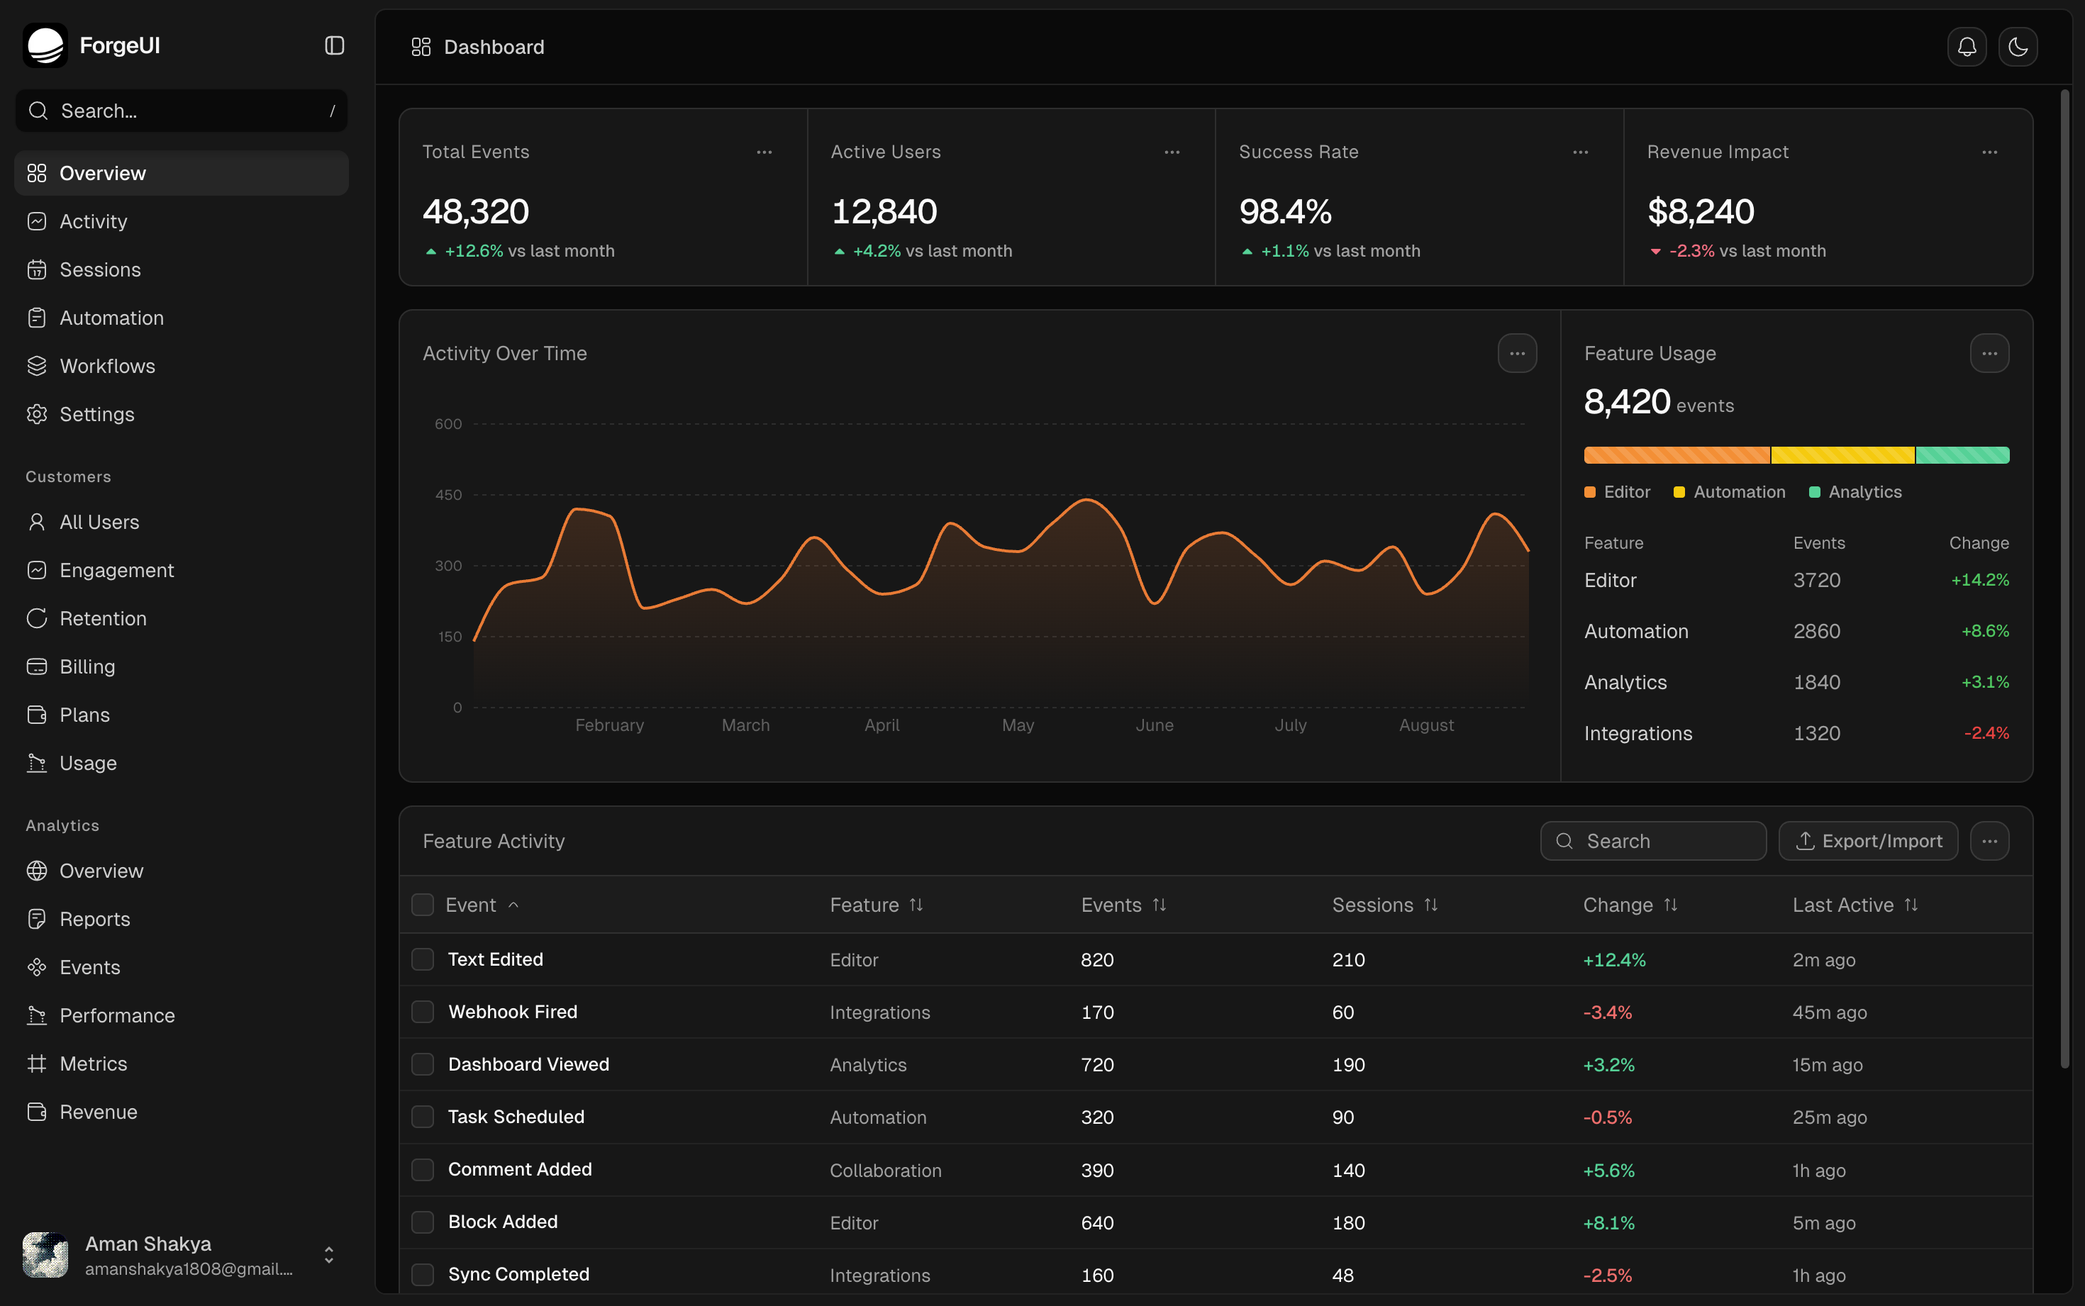Open Activity Over Time options menu

1517,353
